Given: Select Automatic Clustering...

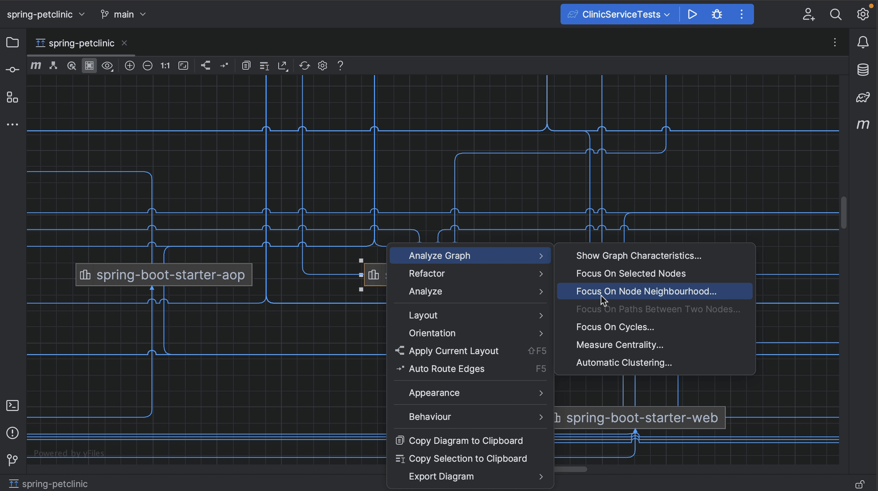Looking at the screenshot, I should (655, 362).
